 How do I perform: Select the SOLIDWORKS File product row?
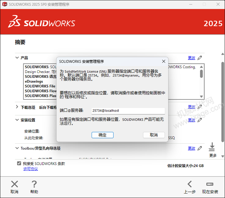[x=40, y=86]
